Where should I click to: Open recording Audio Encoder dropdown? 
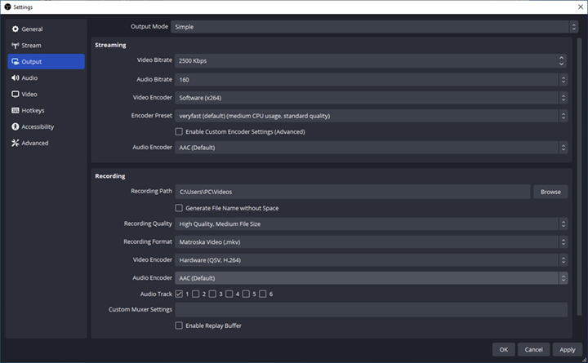pyautogui.click(x=372, y=278)
